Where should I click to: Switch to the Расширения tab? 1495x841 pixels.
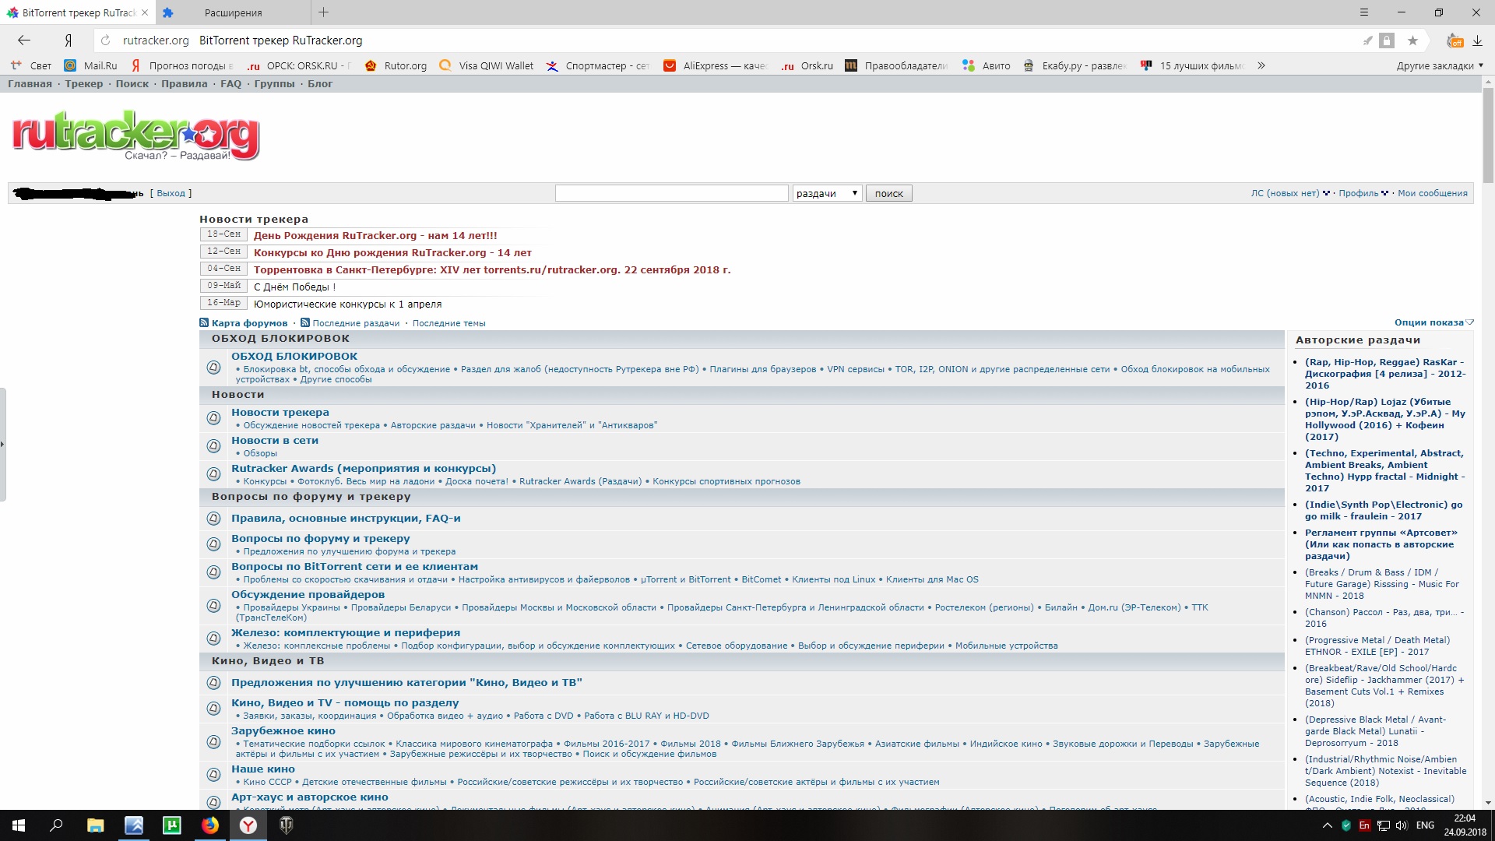[233, 12]
